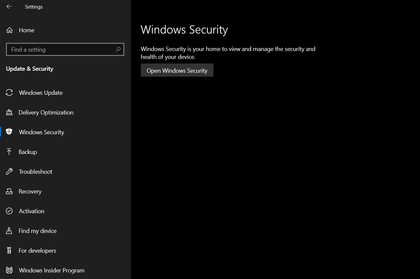Click the Windows Insider Program cat icon
This screenshot has height=279, width=420.
[9, 270]
